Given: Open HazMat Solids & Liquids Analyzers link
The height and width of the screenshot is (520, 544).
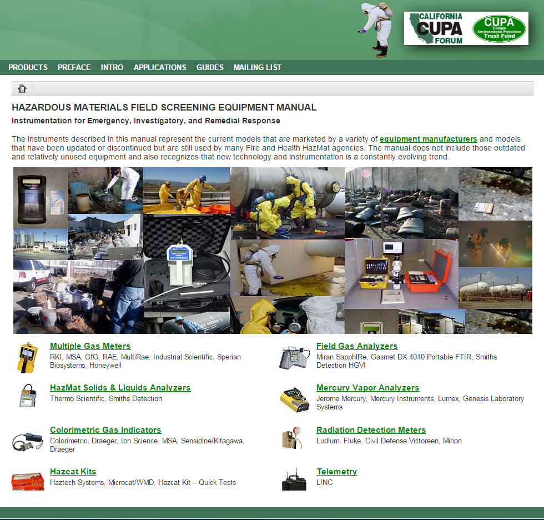Looking at the screenshot, I should tap(120, 387).
